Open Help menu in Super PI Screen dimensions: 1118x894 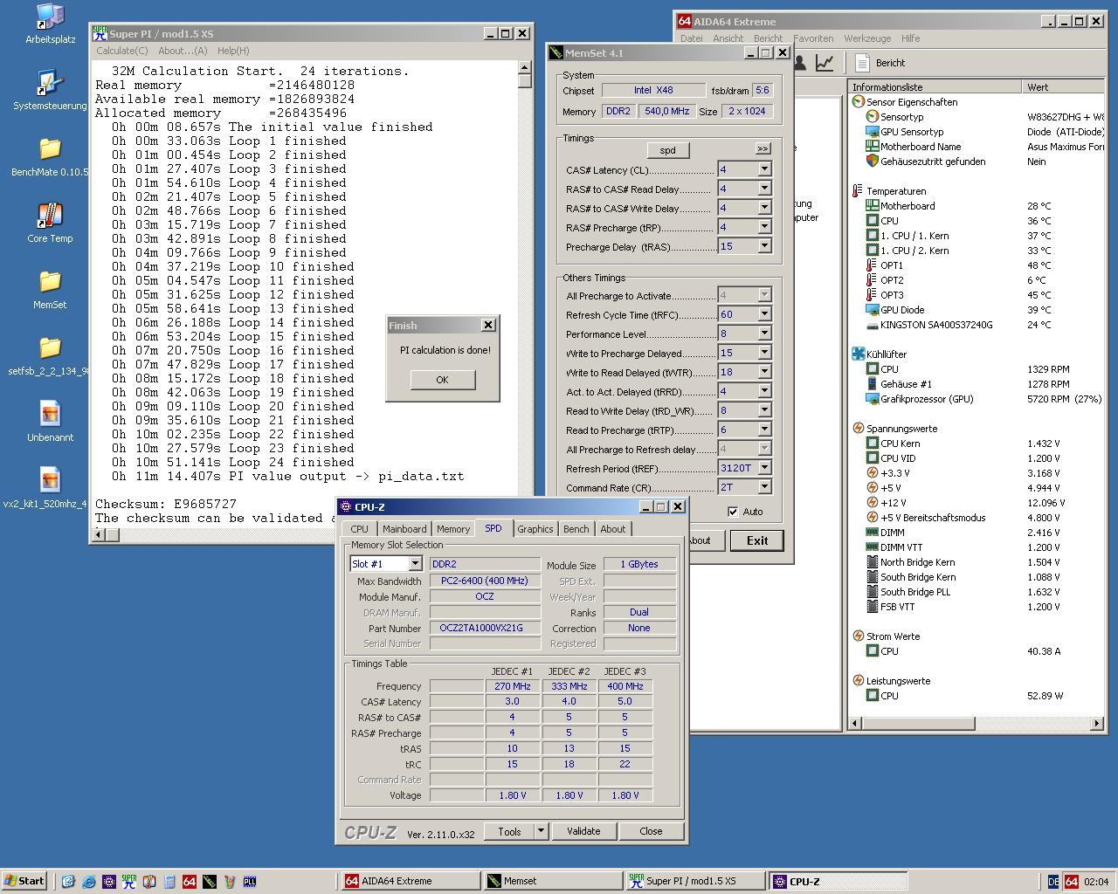[x=233, y=51]
